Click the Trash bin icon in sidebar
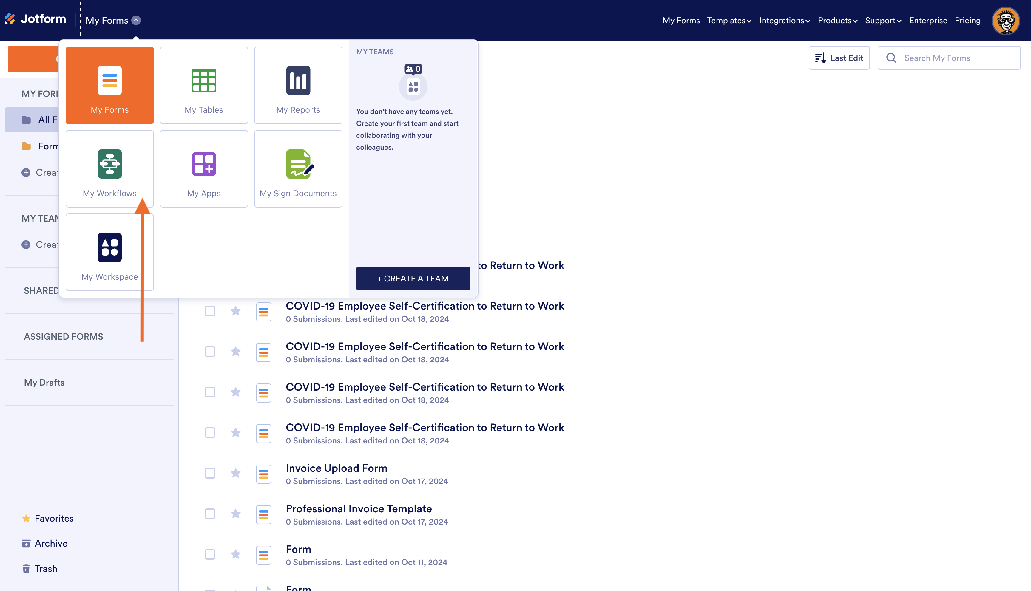This screenshot has height=591, width=1031. pos(26,569)
